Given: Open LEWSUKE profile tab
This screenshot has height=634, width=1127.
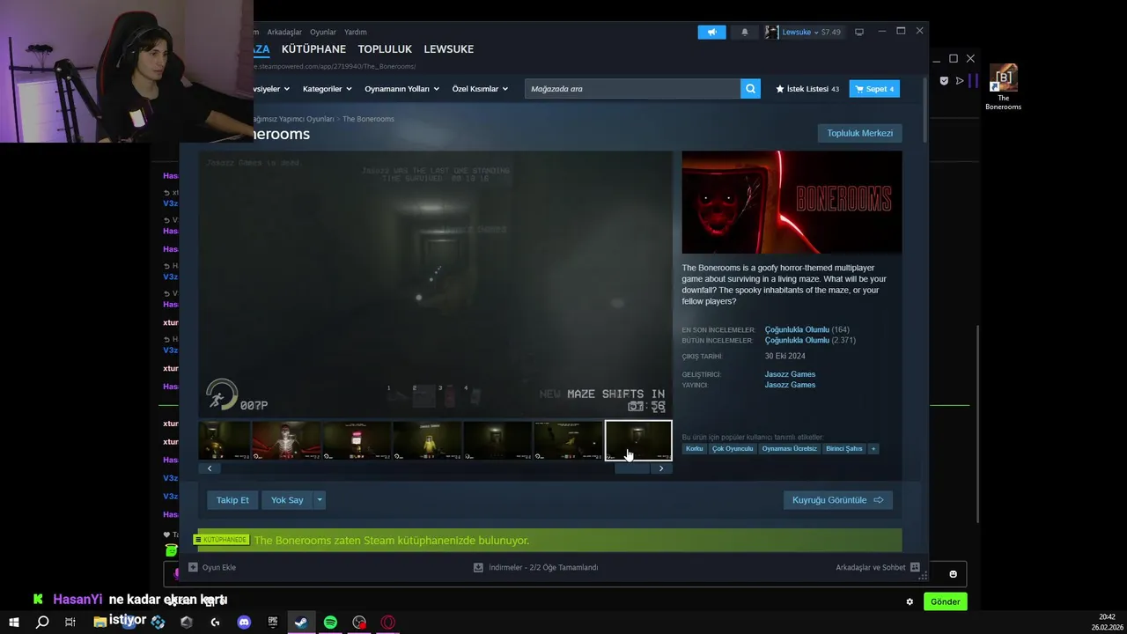Looking at the screenshot, I should click(x=448, y=49).
